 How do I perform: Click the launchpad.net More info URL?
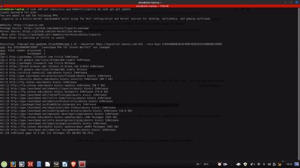coord(60,35)
